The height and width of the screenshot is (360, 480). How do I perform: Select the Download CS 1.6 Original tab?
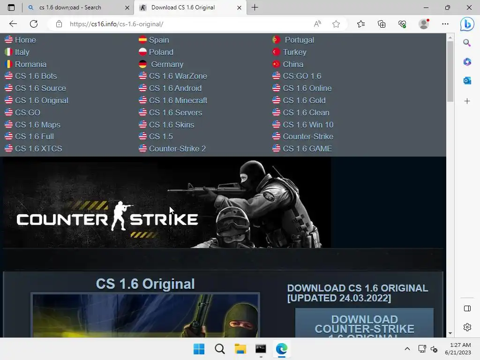point(190,7)
